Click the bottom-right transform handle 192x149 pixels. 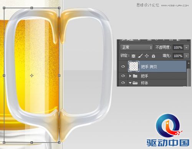coord(59,142)
